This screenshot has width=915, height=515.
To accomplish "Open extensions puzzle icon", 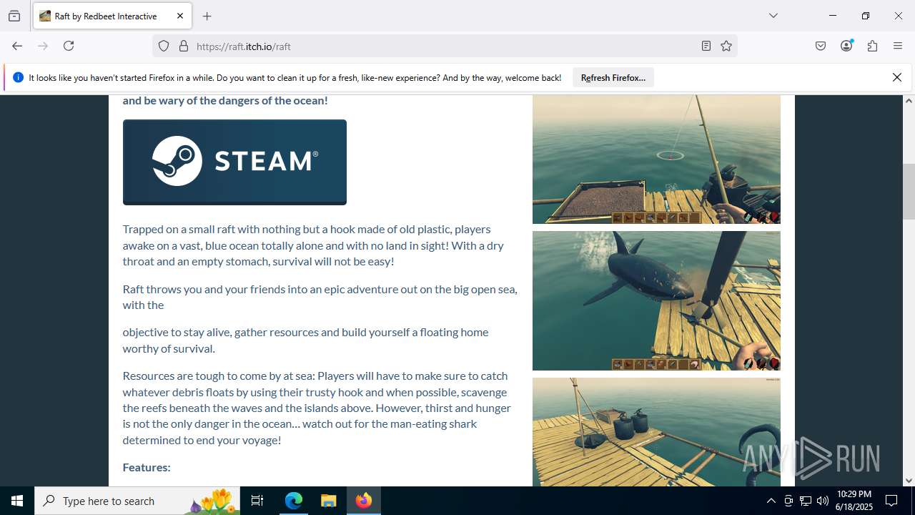I will [872, 46].
